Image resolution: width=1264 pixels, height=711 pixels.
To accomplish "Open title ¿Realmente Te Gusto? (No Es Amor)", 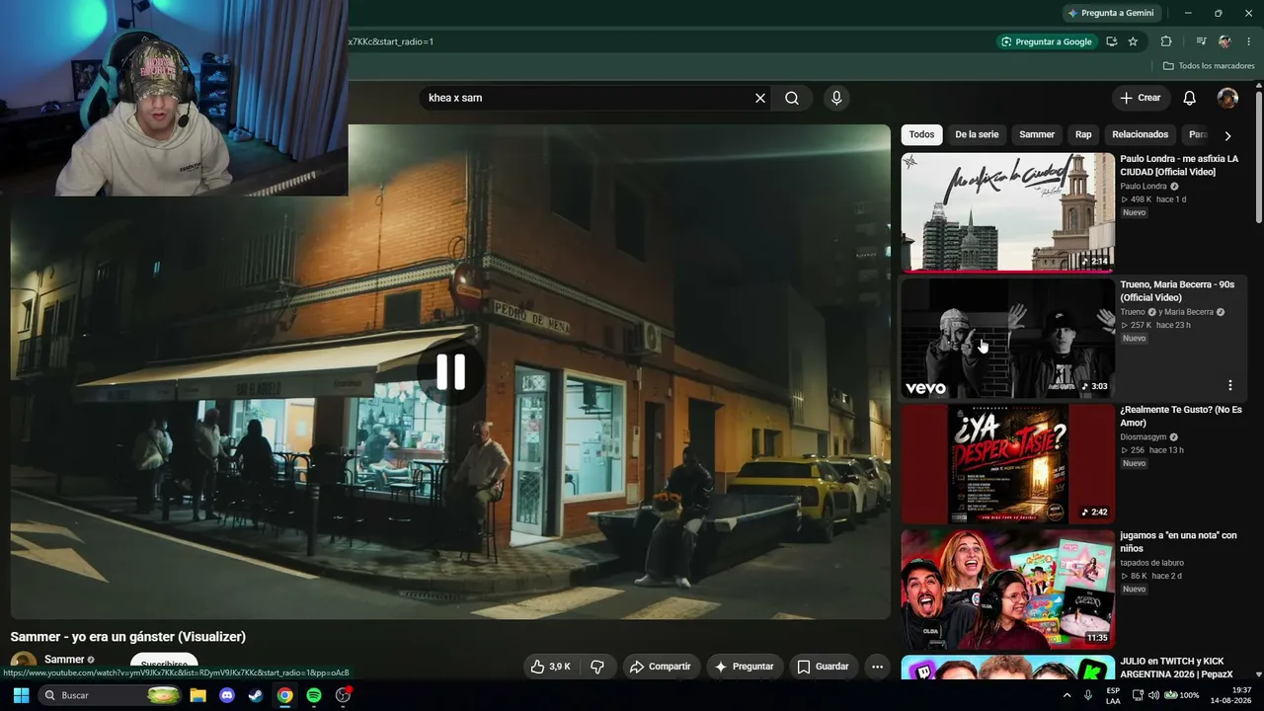I will click(x=1181, y=416).
